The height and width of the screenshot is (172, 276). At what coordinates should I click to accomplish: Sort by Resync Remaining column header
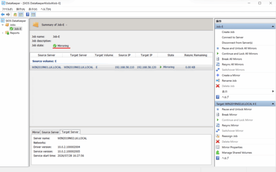point(195,55)
